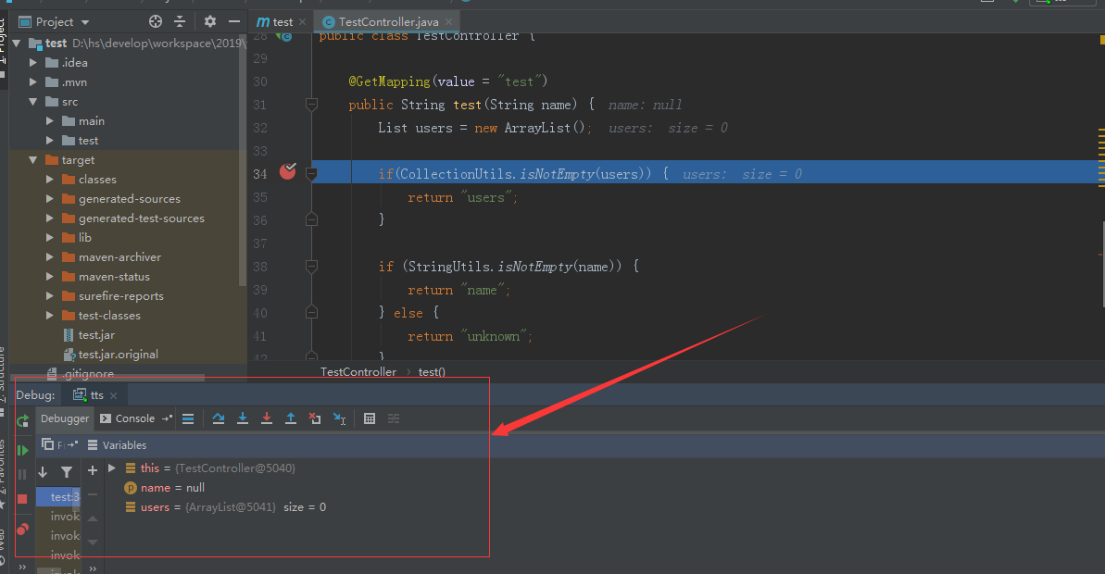
Task: Resume program execution in the debugger
Action: pyautogui.click(x=21, y=449)
